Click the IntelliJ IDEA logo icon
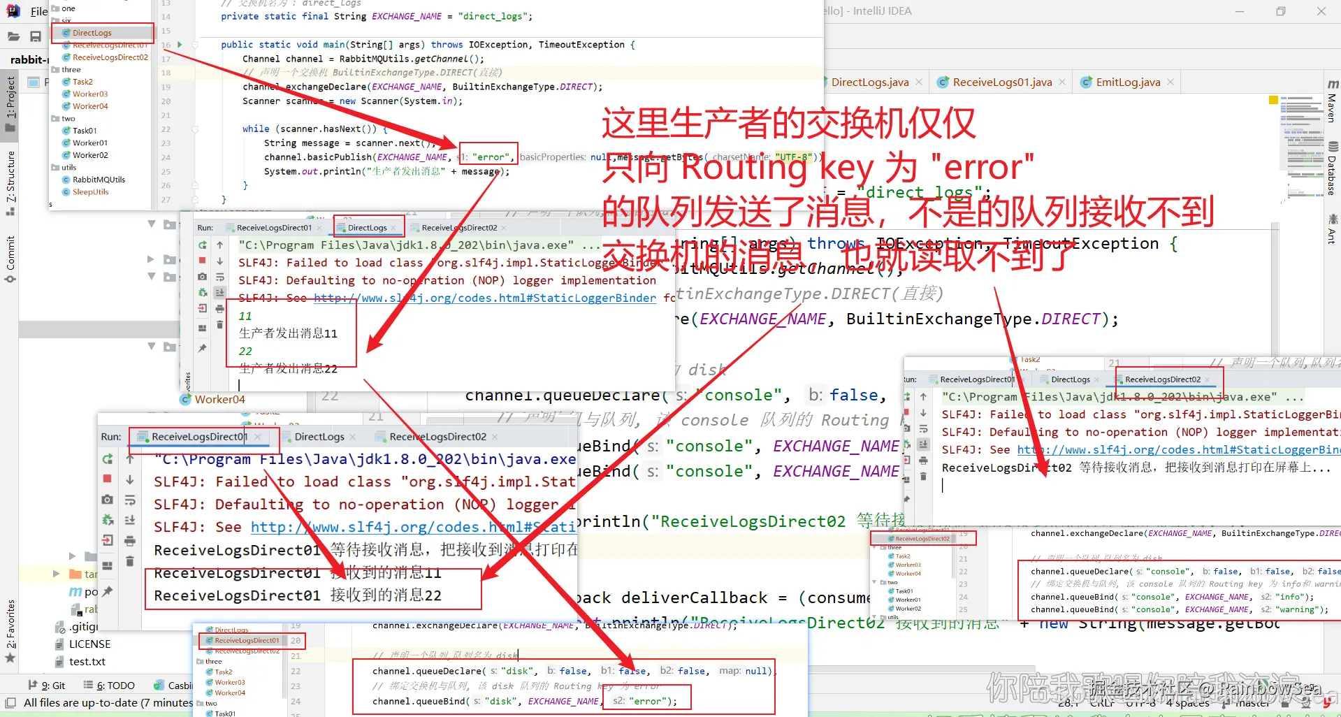The width and height of the screenshot is (1341, 717). click(x=13, y=10)
